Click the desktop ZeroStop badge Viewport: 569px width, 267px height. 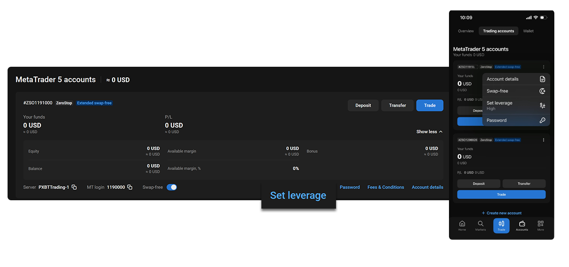[x=64, y=103]
